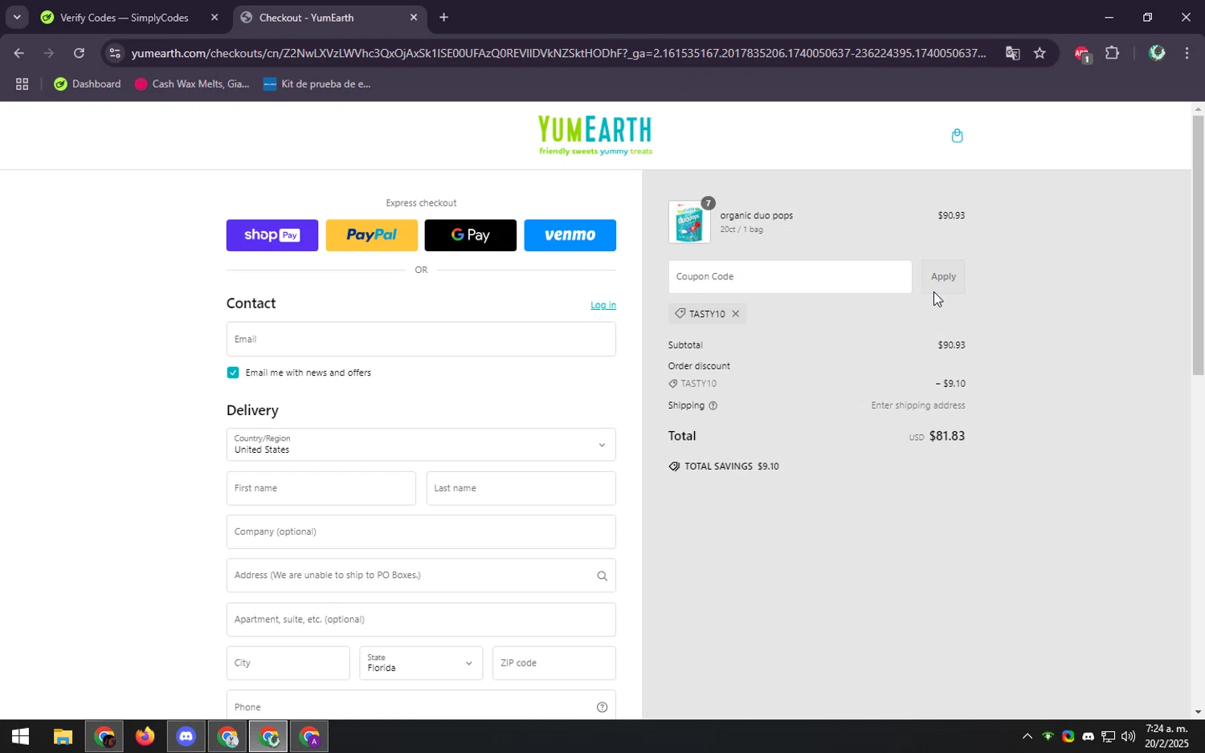Expand the State dropdown showing Florida
This screenshot has height=753, width=1205.
coord(421,663)
